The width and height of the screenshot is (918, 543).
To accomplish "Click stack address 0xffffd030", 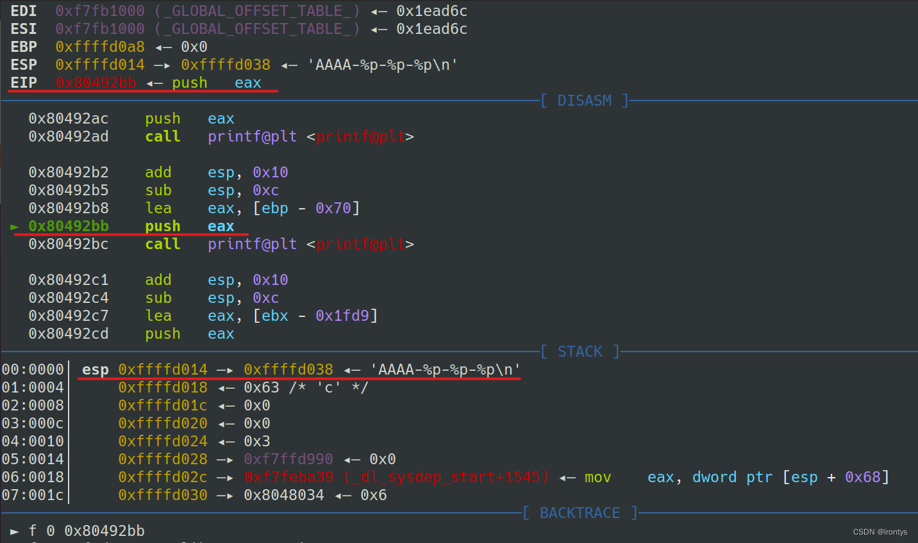I will click(163, 495).
